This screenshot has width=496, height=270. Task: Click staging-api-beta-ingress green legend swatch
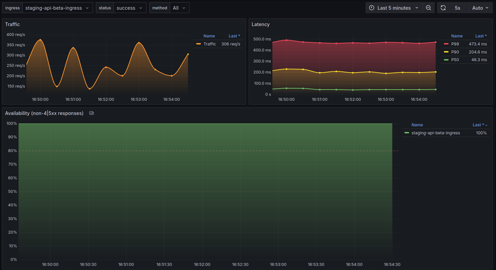406,133
